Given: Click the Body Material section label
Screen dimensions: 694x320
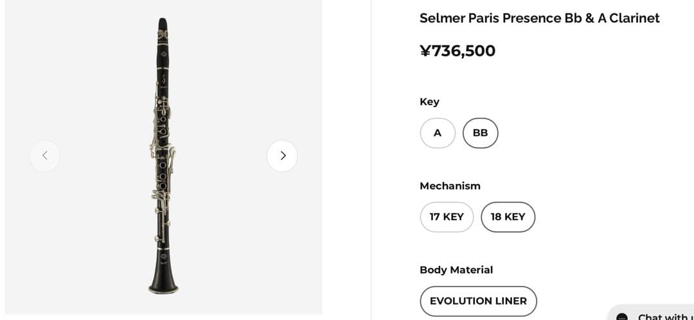Looking at the screenshot, I should point(456,270).
